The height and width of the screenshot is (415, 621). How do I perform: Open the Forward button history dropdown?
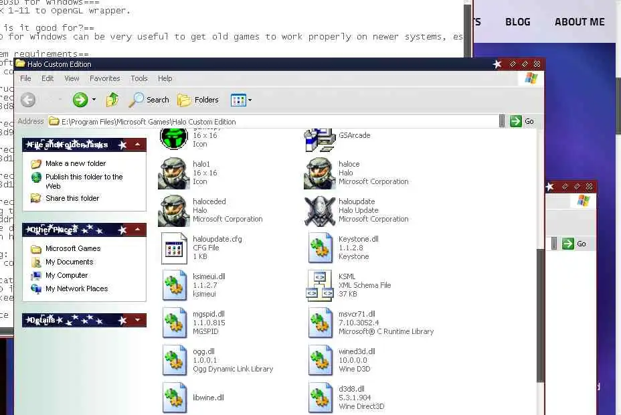[94, 100]
